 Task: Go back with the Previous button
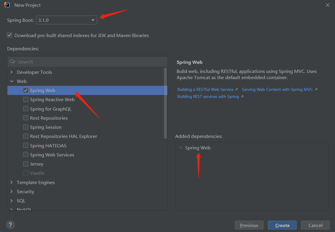249,225
